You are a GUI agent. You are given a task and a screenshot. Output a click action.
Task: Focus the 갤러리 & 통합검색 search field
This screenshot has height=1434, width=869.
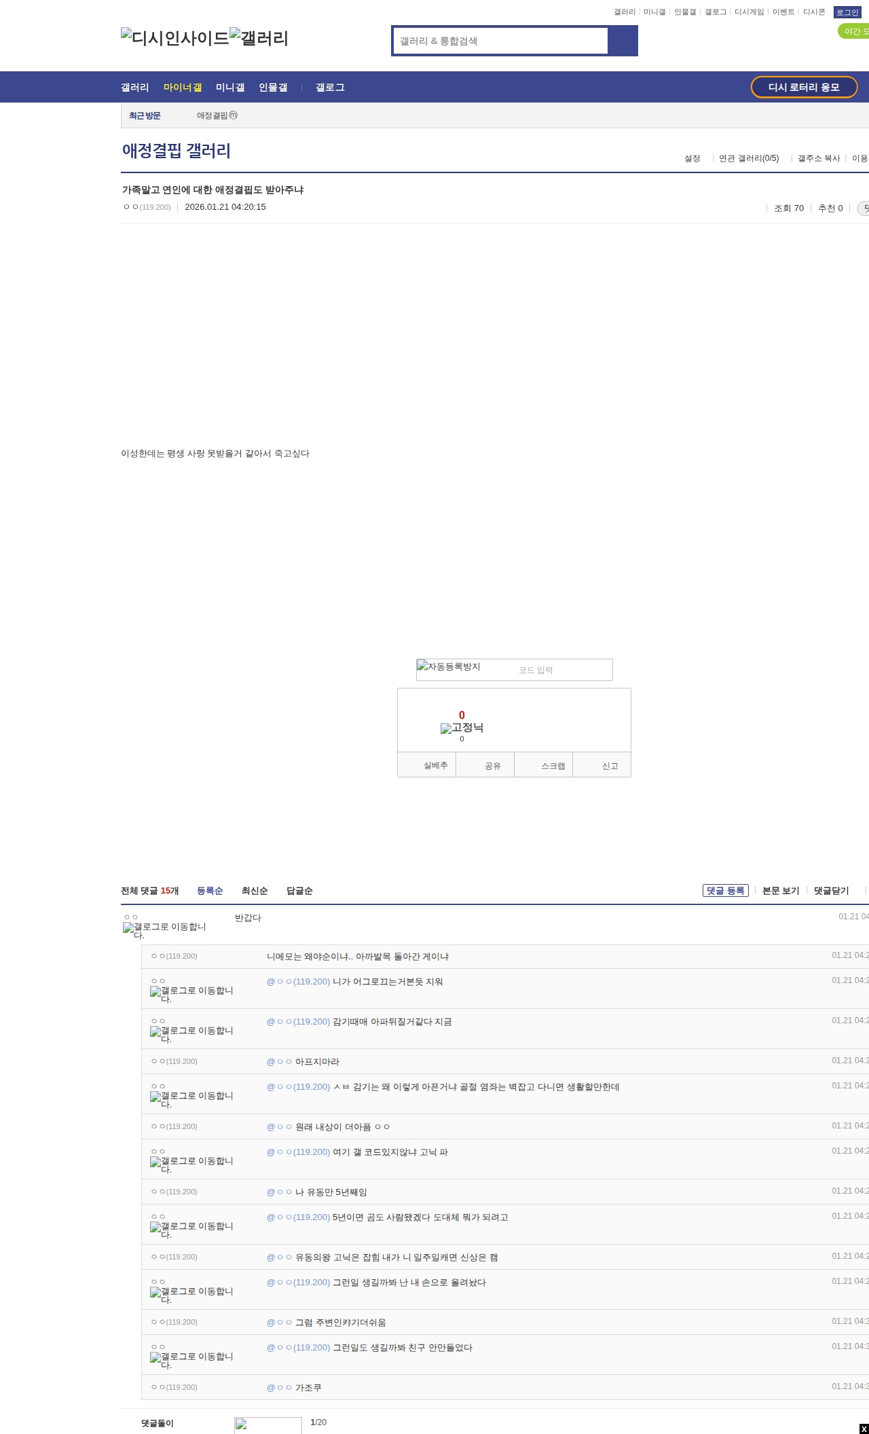point(500,41)
